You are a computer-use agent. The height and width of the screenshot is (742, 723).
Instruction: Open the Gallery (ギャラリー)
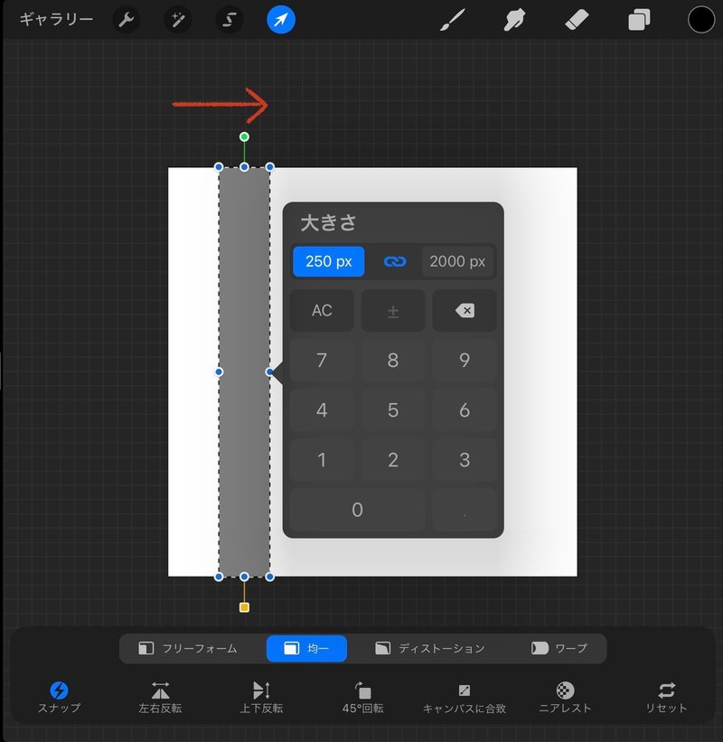[56, 19]
